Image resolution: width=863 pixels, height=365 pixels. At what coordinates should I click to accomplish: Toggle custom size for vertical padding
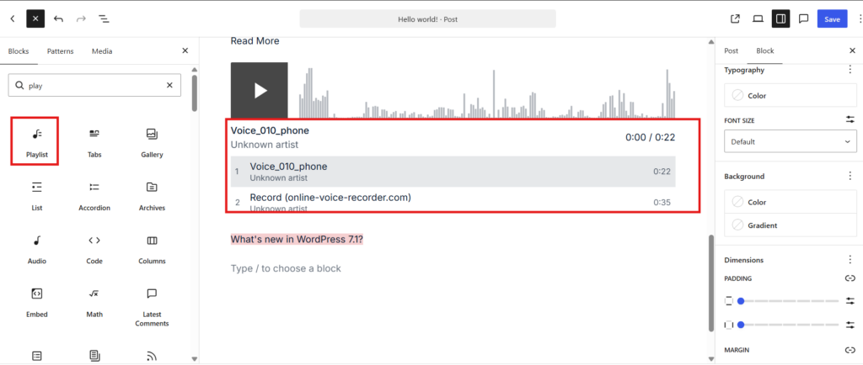pyautogui.click(x=850, y=301)
